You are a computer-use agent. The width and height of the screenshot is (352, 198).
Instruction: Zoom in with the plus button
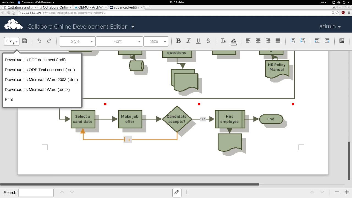(347, 192)
